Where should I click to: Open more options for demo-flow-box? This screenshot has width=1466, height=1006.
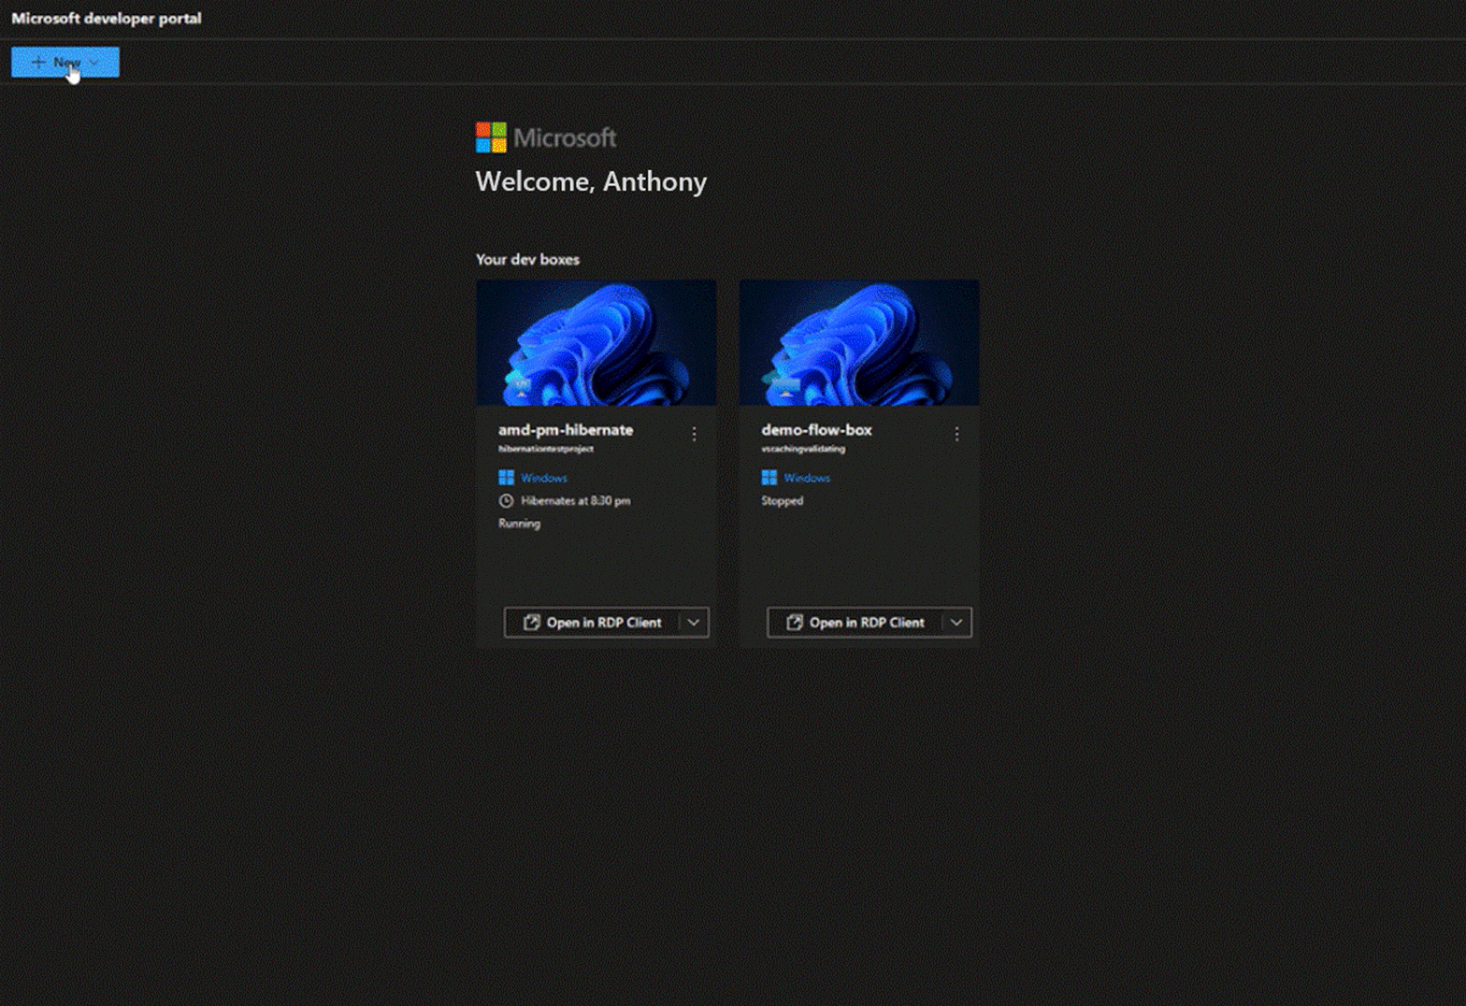956,434
